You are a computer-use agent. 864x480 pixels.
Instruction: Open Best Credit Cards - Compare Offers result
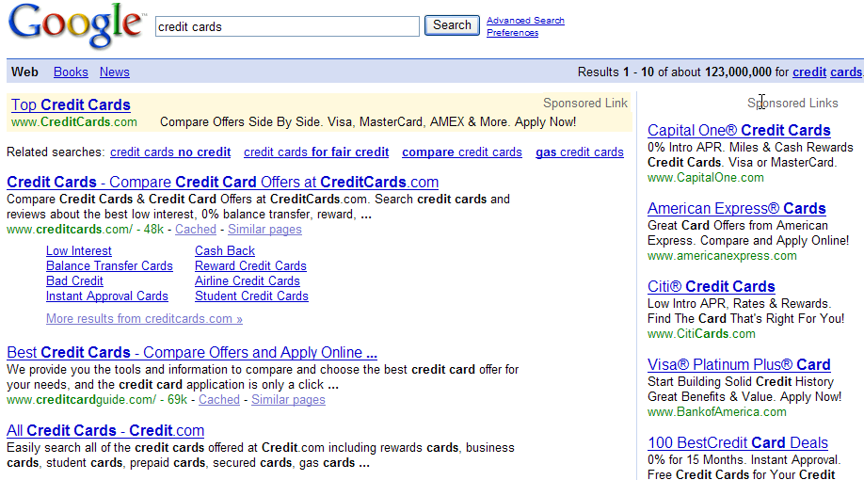point(192,352)
